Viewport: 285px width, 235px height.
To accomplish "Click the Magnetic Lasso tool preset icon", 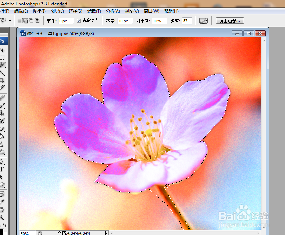I will pos(3,20).
